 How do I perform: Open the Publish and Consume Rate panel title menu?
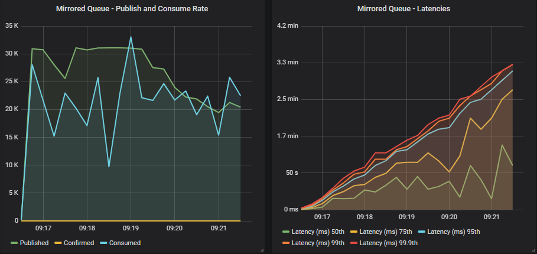[132, 9]
